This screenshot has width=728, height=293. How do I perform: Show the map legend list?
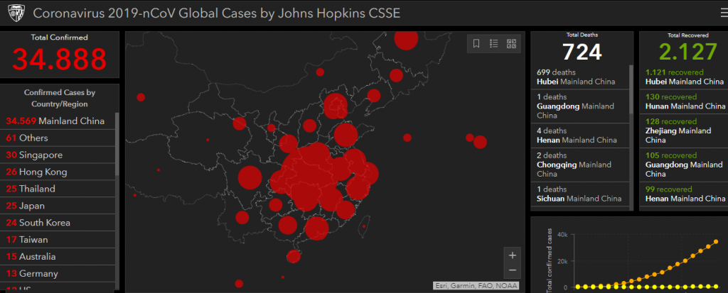click(x=494, y=44)
